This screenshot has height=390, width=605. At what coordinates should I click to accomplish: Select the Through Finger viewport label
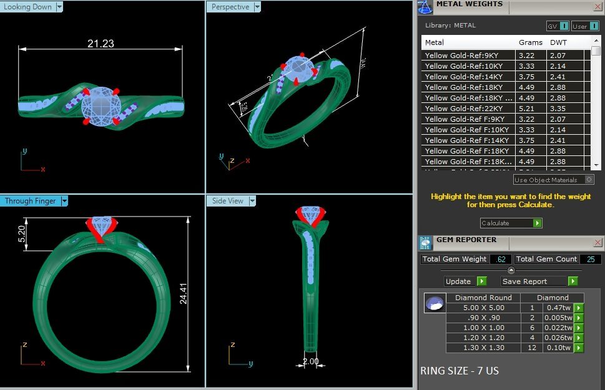[x=30, y=201]
